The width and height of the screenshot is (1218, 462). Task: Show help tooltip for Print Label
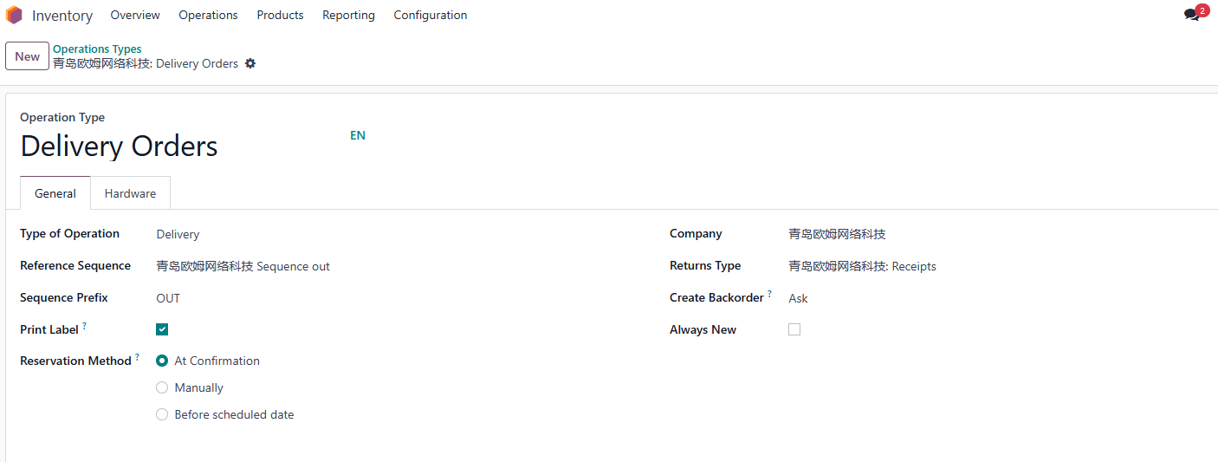(x=85, y=326)
